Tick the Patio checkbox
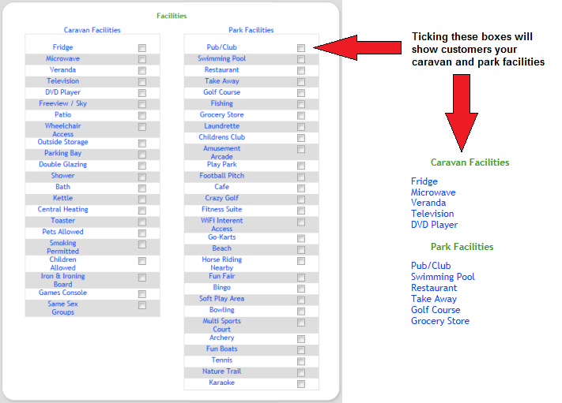This screenshot has height=403, width=562. pyautogui.click(x=142, y=115)
